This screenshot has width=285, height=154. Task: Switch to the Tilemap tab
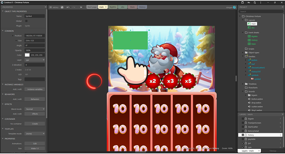point(272,151)
